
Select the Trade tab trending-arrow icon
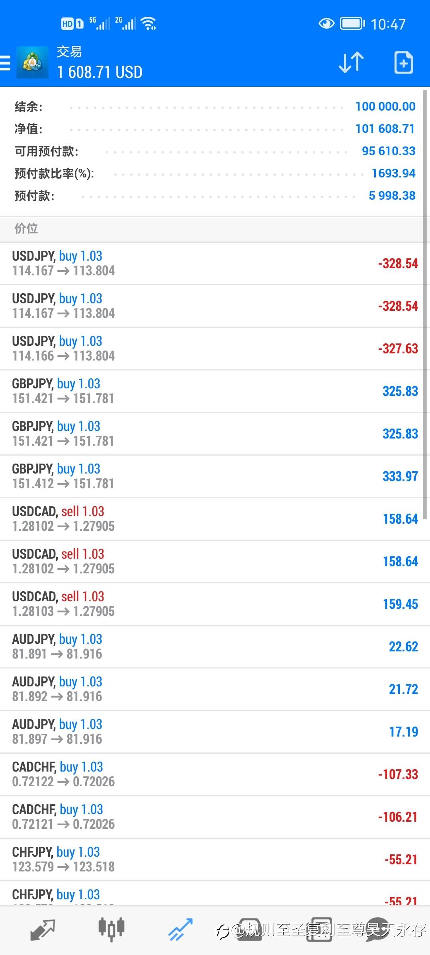180,930
